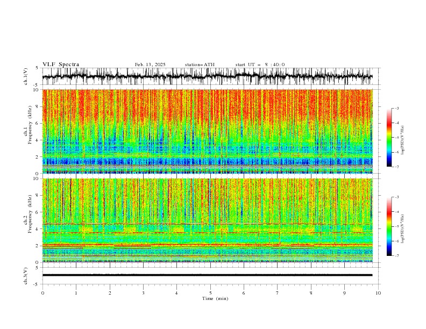The width and height of the screenshot is (426, 329).
Task: Click the "6" kHz tick on ch.1 frequency axis
Action: point(38,123)
